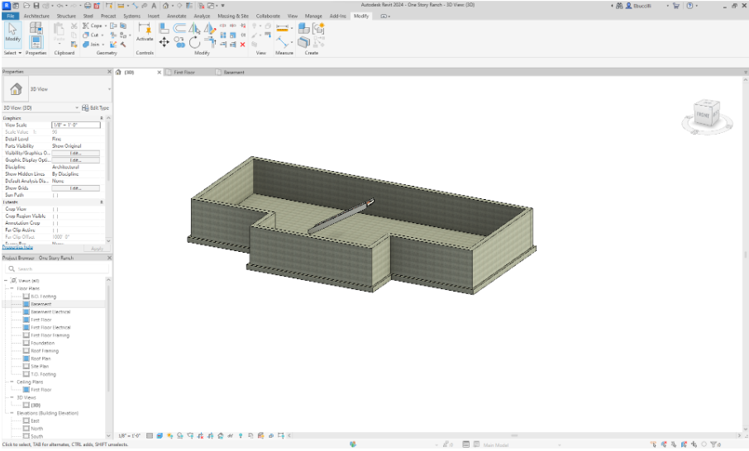This screenshot has height=451, width=749.
Task: Collapse the Ceiling Plans node
Action: coord(12,382)
